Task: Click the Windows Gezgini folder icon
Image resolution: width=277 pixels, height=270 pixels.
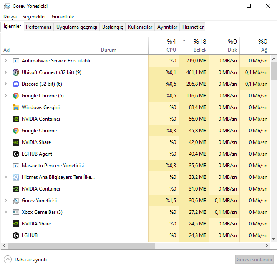Action: tap(16, 107)
